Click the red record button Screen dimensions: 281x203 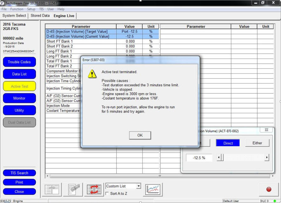269,189
